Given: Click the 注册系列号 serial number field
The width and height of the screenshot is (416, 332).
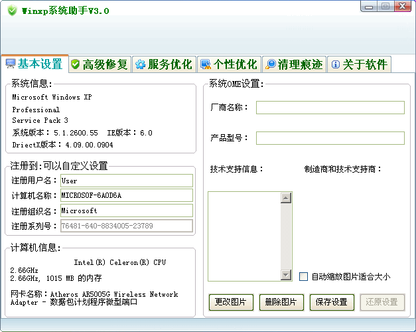Looking at the screenshot, I should click(127, 226).
